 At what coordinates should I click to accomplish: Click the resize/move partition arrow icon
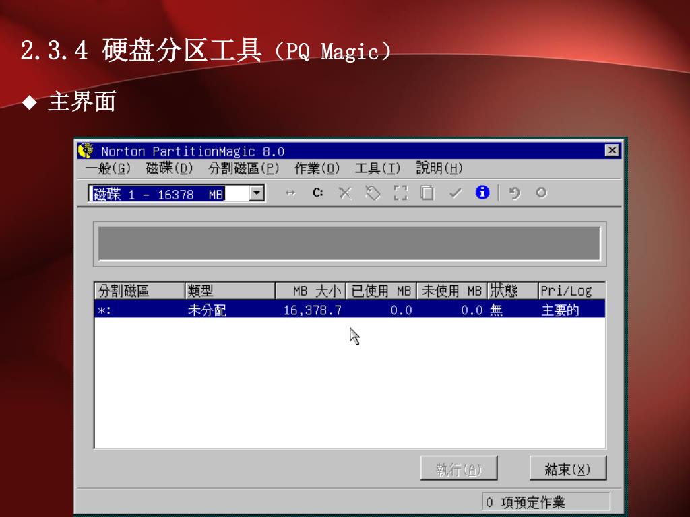[x=290, y=193]
